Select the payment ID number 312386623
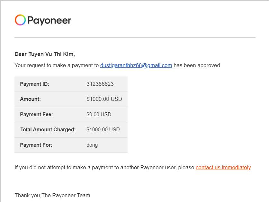269x202 pixels. pos(100,84)
